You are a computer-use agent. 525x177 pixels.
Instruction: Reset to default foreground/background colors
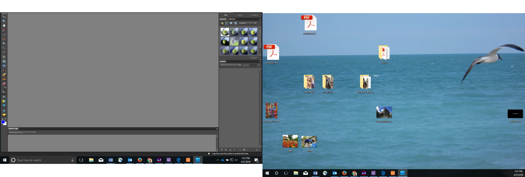tap(2, 119)
